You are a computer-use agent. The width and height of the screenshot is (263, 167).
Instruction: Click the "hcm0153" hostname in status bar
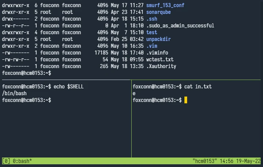[204, 161]
